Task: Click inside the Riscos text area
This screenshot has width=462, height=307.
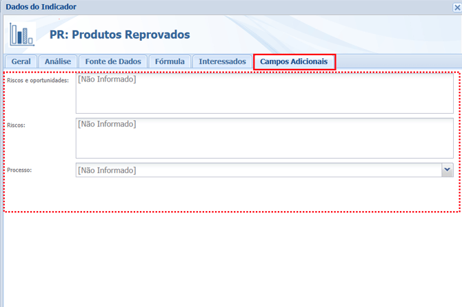Action: 264,138
